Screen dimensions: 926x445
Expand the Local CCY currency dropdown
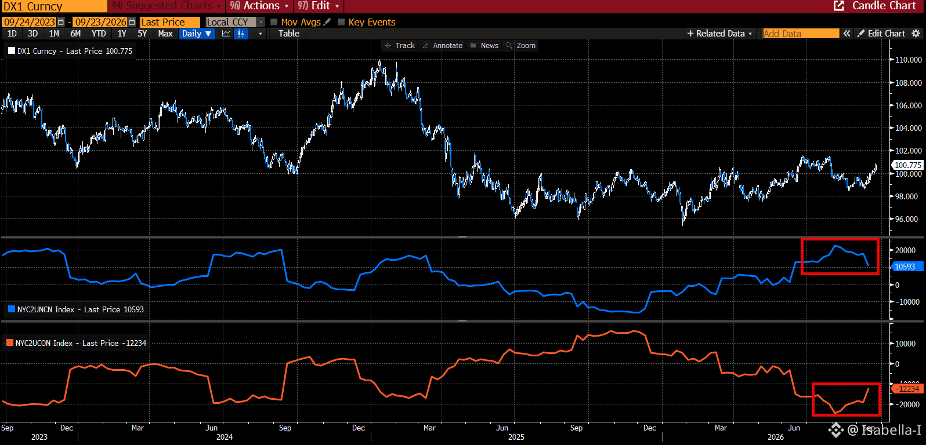[x=261, y=22]
